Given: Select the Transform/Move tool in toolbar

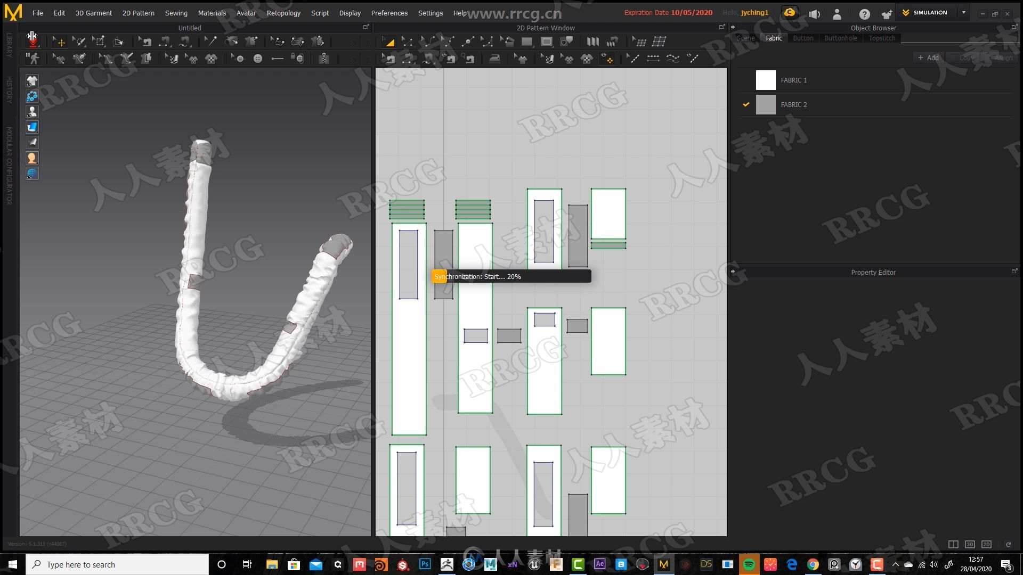Looking at the screenshot, I should coord(60,40).
